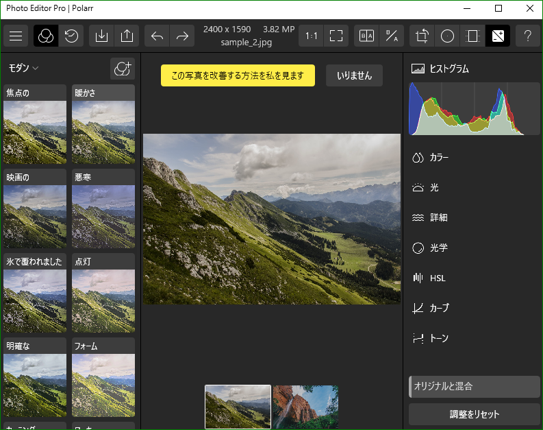Apply the 暖かさ filter
The height and width of the screenshot is (430, 543).
pyautogui.click(x=103, y=124)
